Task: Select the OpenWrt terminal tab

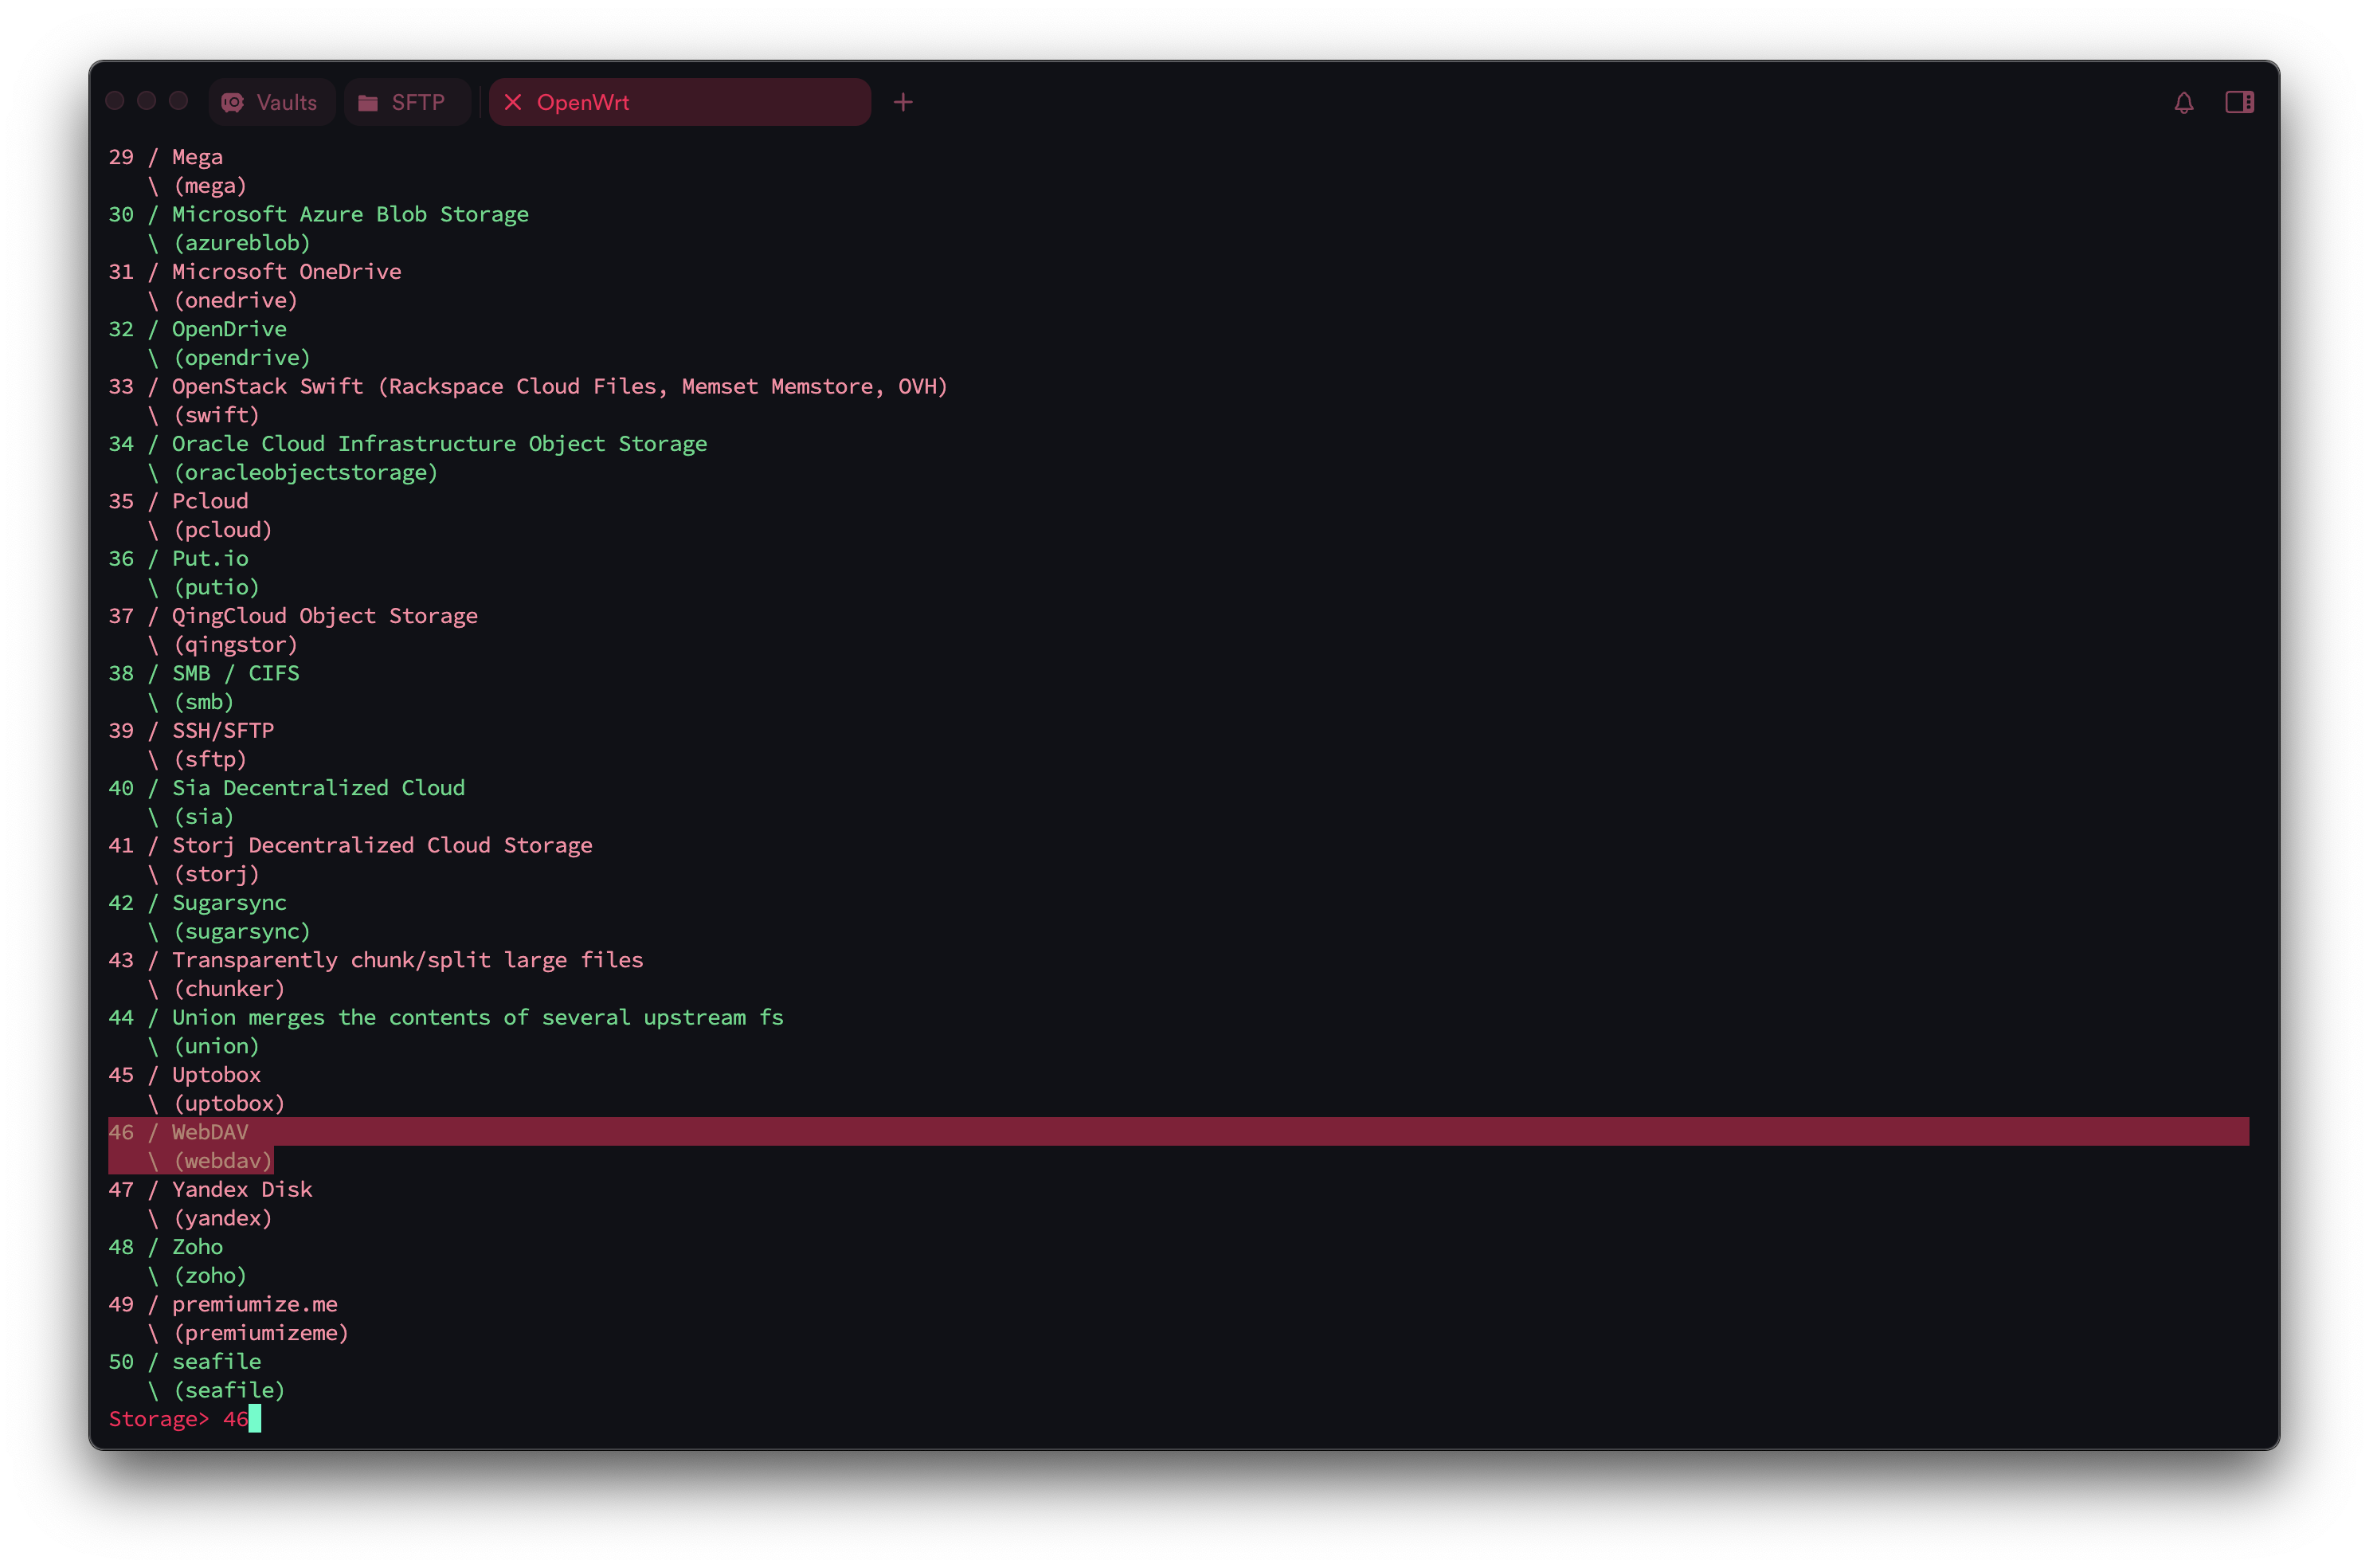Action: coord(679,102)
